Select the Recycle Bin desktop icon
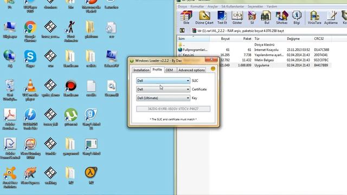347x195 pixels. [x=10, y=90]
